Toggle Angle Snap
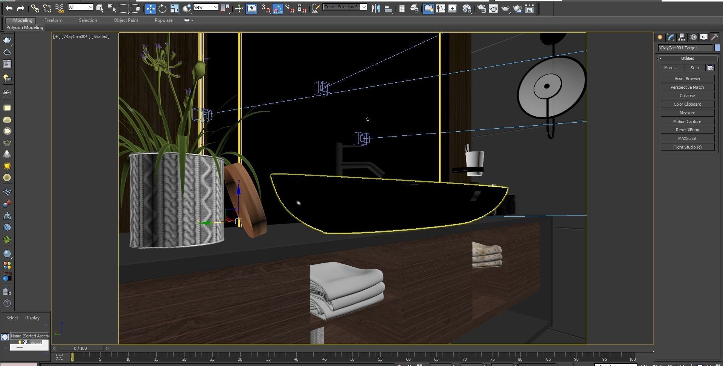The height and width of the screenshot is (366, 723). pos(278,8)
